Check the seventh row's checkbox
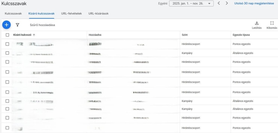278x133 pixels. (x=7, y=101)
